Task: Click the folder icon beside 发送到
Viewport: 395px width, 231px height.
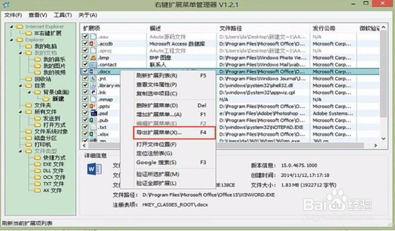Action: [37, 119]
